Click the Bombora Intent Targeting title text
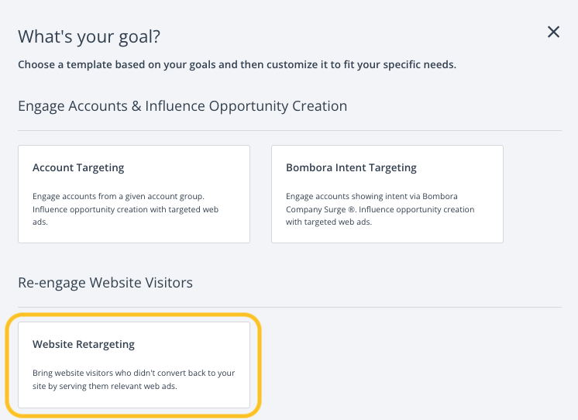The height and width of the screenshot is (420, 578). point(351,167)
